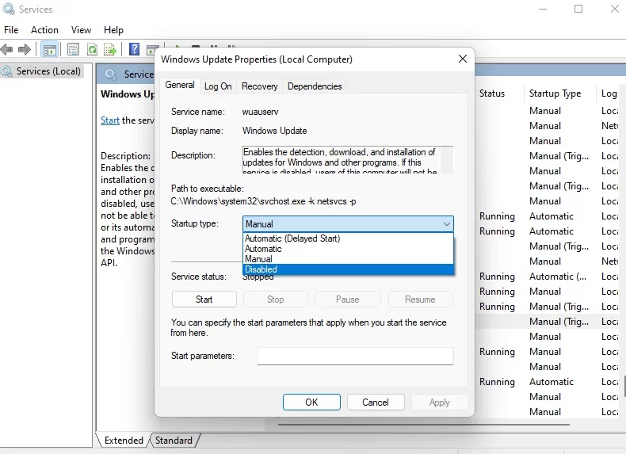Select the highlighted Disabled option

coord(348,269)
